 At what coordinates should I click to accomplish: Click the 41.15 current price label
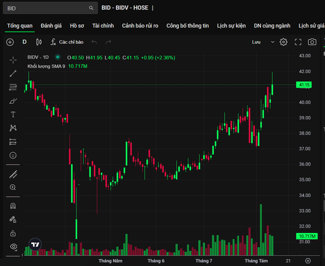coord(304,85)
